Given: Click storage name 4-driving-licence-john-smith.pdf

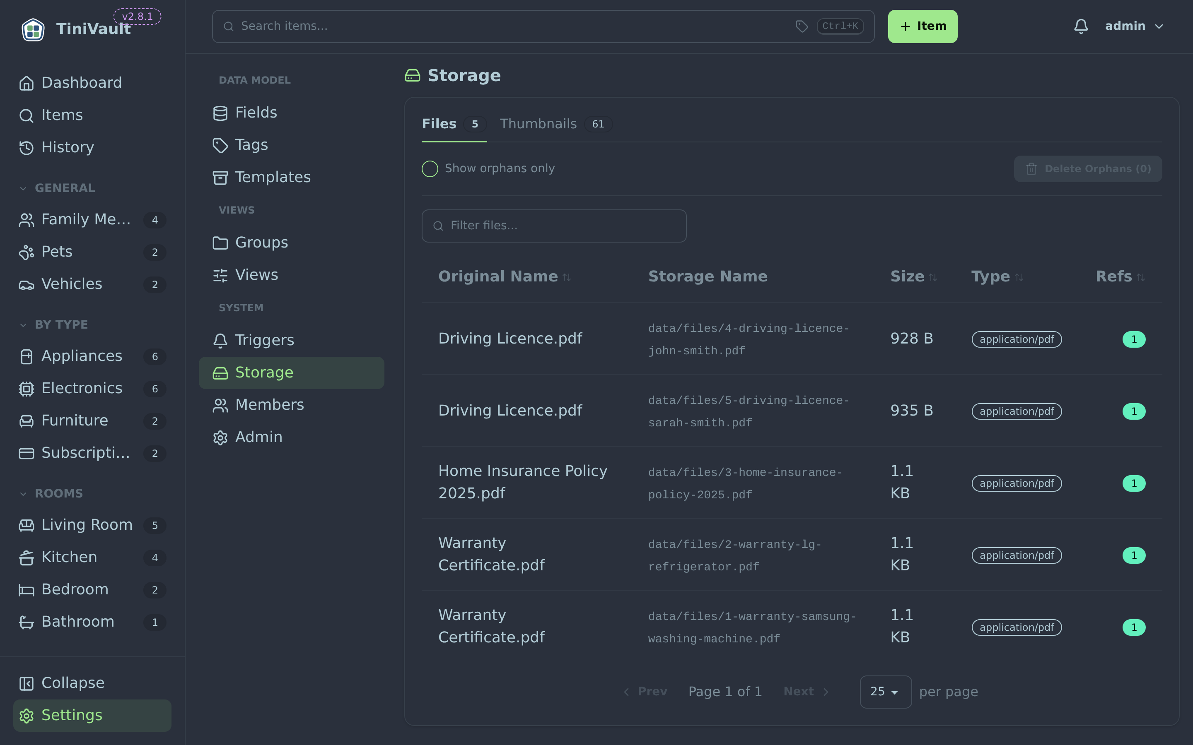Looking at the screenshot, I should pyautogui.click(x=749, y=339).
